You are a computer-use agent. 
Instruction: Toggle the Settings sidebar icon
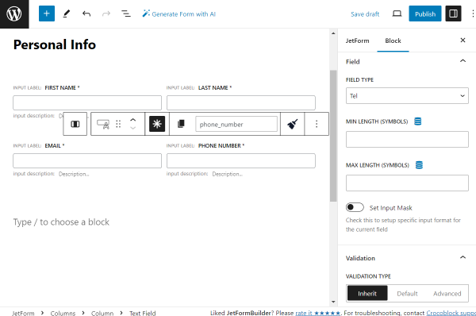[x=453, y=13]
